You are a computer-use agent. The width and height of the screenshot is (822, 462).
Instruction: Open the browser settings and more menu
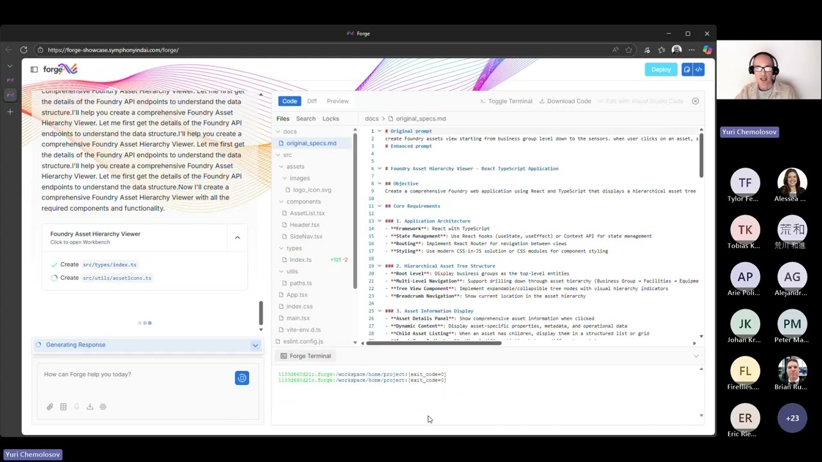[x=692, y=49]
